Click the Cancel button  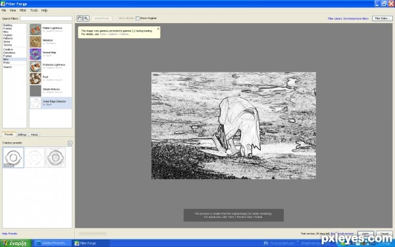point(384,234)
